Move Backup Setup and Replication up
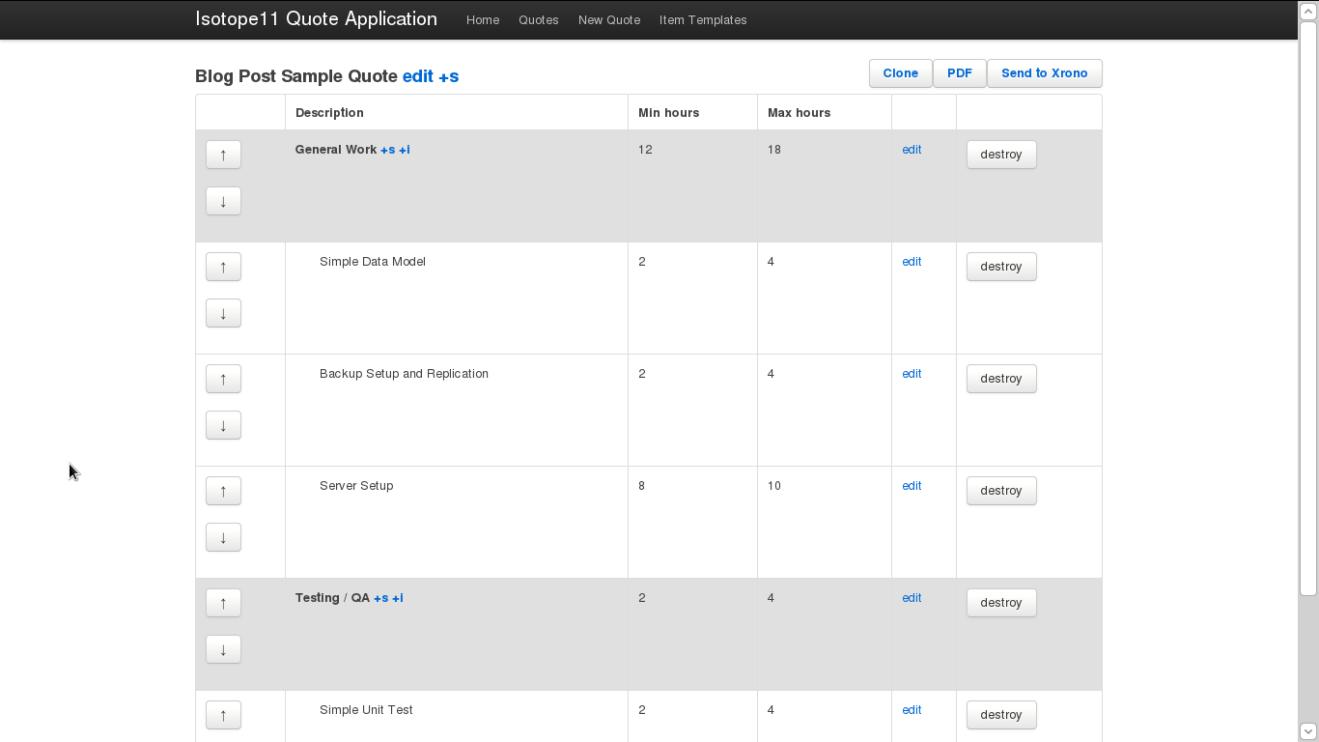 (x=223, y=379)
